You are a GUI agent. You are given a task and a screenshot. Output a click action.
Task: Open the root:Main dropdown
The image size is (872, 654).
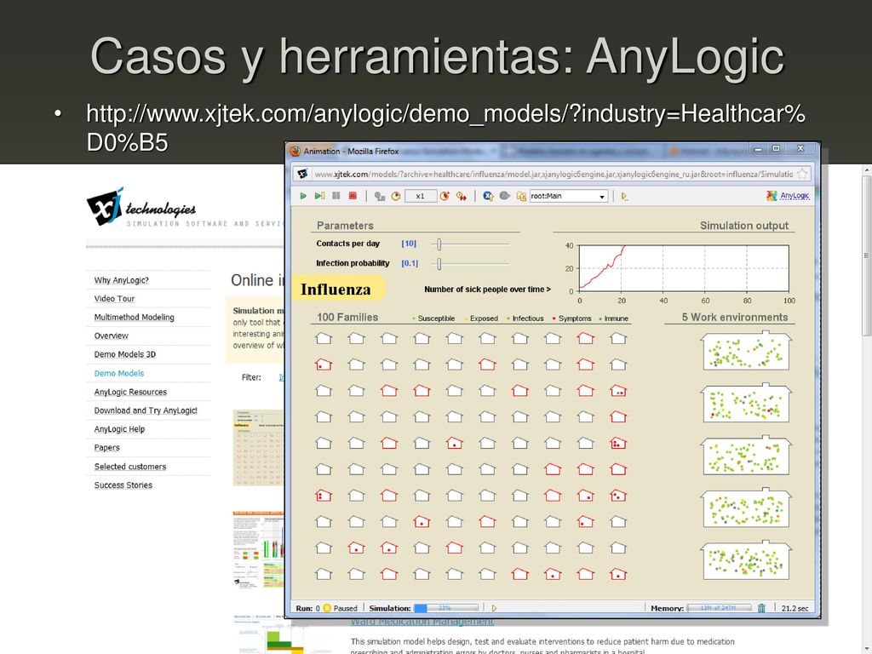coord(568,197)
